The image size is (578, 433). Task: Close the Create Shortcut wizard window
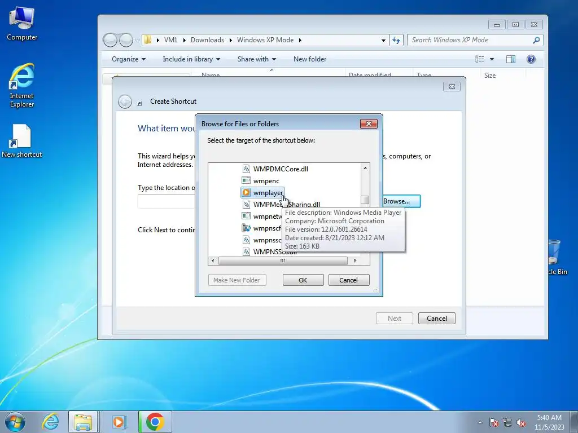coord(452,86)
